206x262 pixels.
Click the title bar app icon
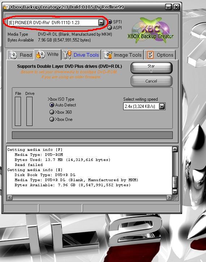click(x=6, y=7)
